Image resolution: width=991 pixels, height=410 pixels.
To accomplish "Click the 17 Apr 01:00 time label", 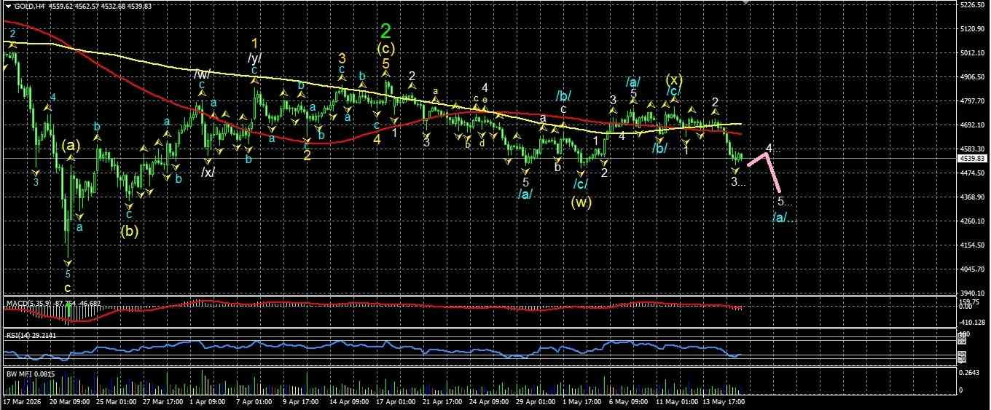I will [396, 401].
